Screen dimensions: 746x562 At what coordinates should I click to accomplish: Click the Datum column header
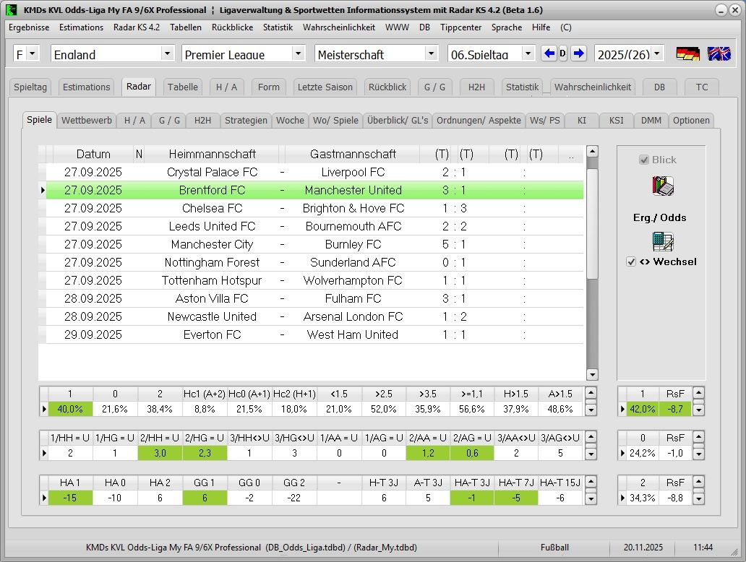[93, 154]
